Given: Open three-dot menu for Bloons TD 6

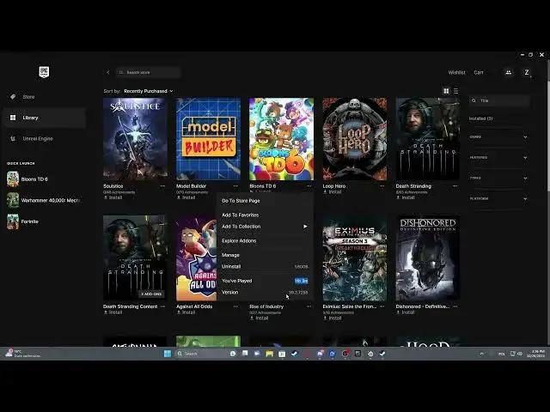Looking at the screenshot, I should 309,186.
